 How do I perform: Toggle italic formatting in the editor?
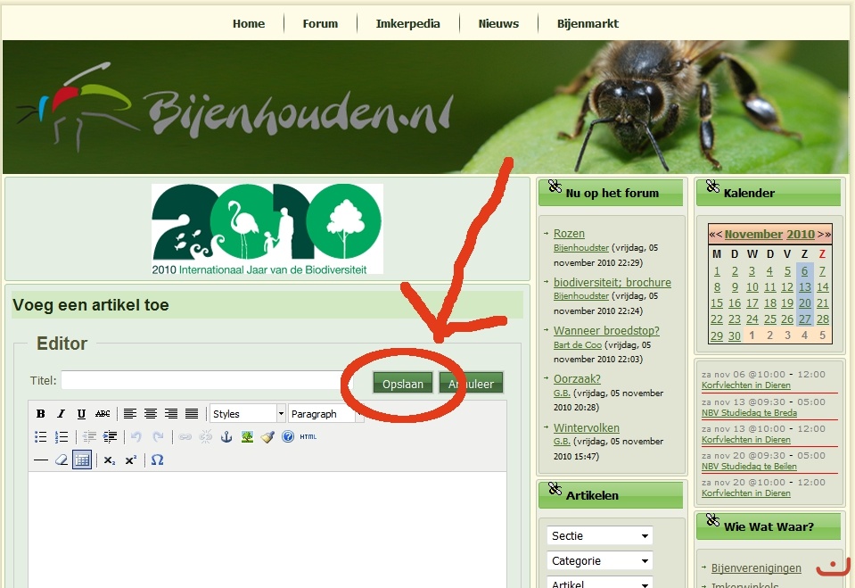pyautogui.click(x=61, y=414)
